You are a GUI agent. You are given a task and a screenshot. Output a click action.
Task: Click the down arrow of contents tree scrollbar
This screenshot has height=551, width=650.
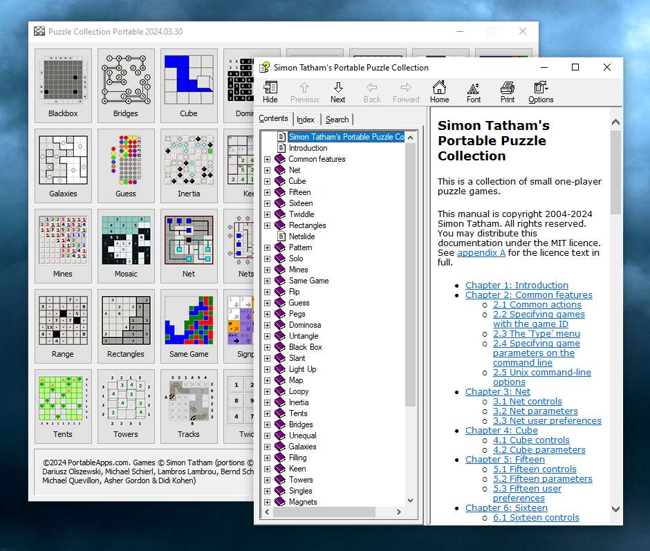click(410, 501)
